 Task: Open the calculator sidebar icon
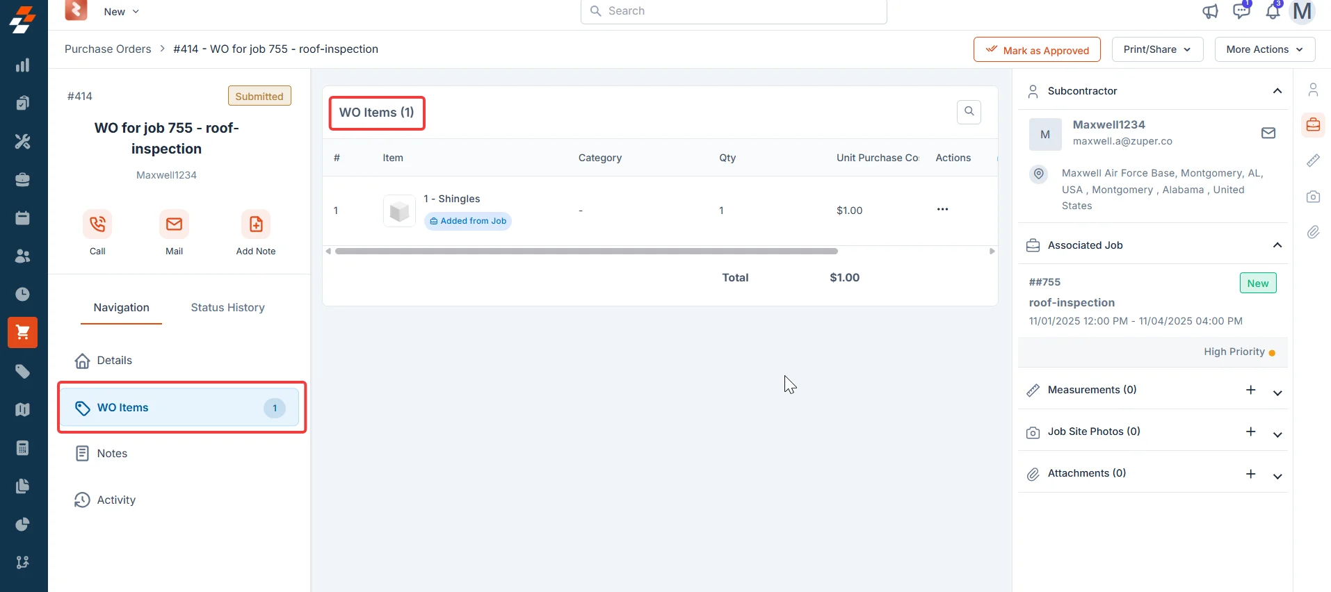click(x=23, y=448)
